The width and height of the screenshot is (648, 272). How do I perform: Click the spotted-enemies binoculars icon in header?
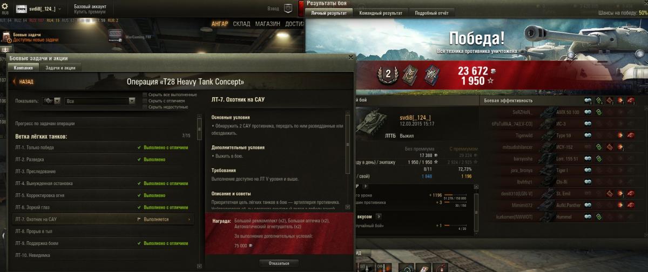588,100
